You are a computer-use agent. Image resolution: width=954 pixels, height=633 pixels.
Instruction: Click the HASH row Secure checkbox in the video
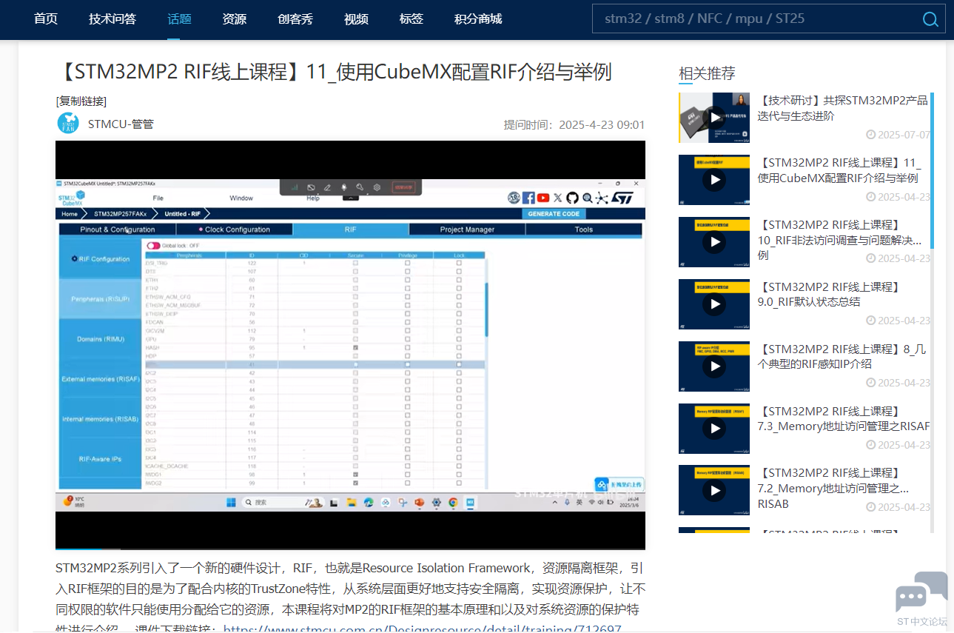(356, 347)
